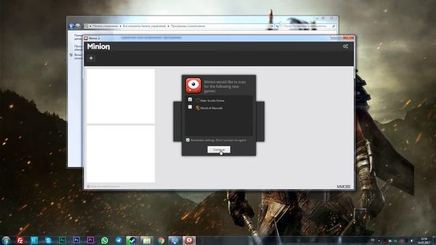Click the refresh button beside address bar

point(277,26)
